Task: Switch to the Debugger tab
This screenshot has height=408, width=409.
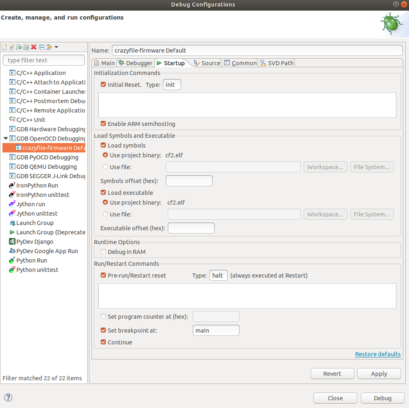Action: (x=135, y=63)
